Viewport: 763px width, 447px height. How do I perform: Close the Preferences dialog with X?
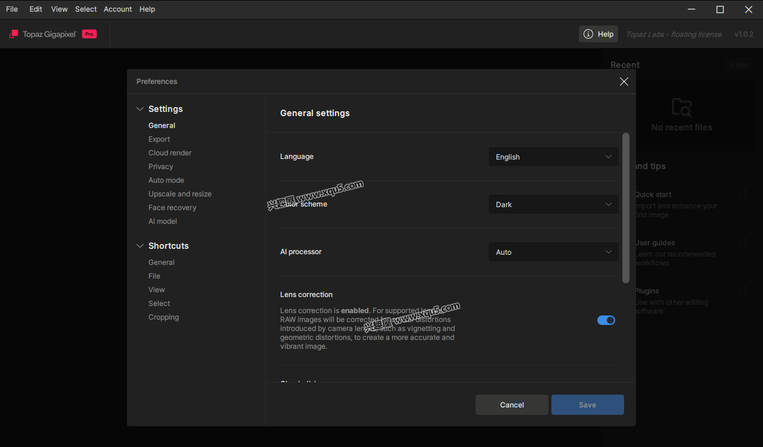[x=624, y=82]
